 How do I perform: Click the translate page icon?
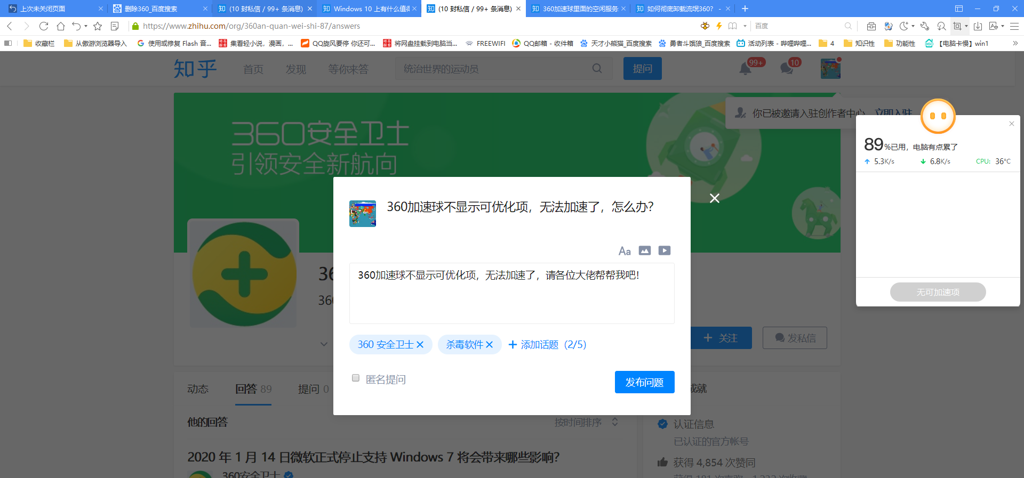[x=994, y=26]
